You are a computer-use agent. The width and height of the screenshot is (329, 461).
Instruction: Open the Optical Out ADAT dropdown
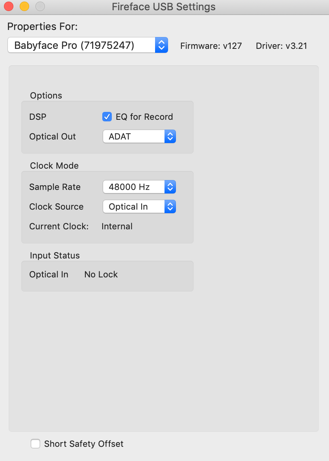(139, 136)
